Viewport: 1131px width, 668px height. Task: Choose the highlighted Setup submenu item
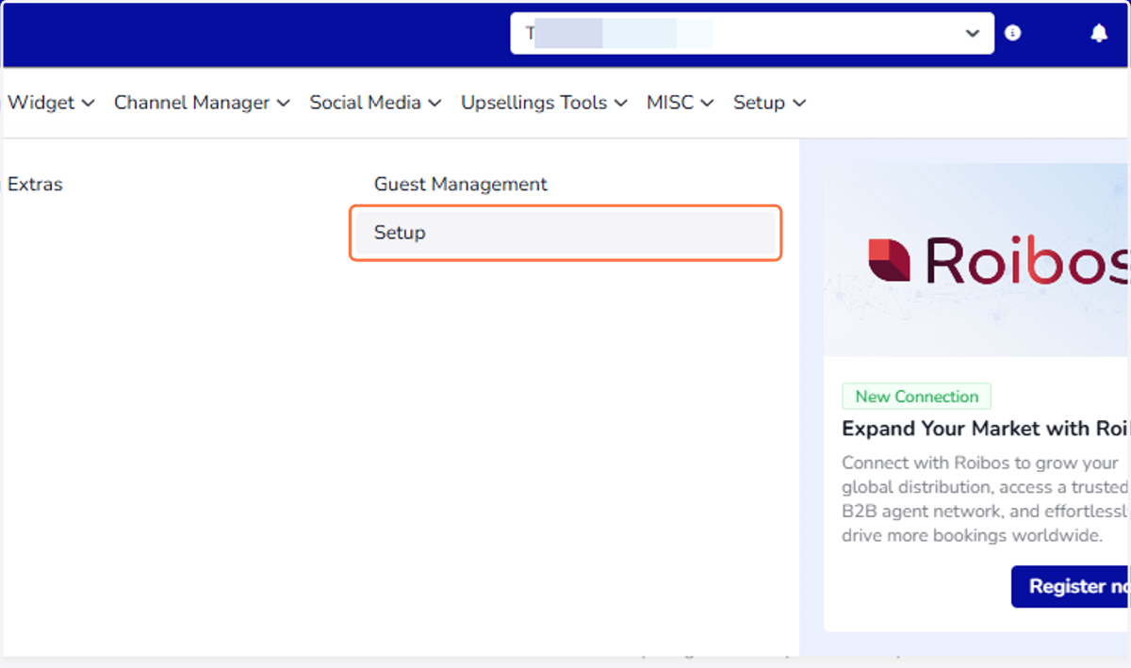pyautogui.click(x=565, y=233)
